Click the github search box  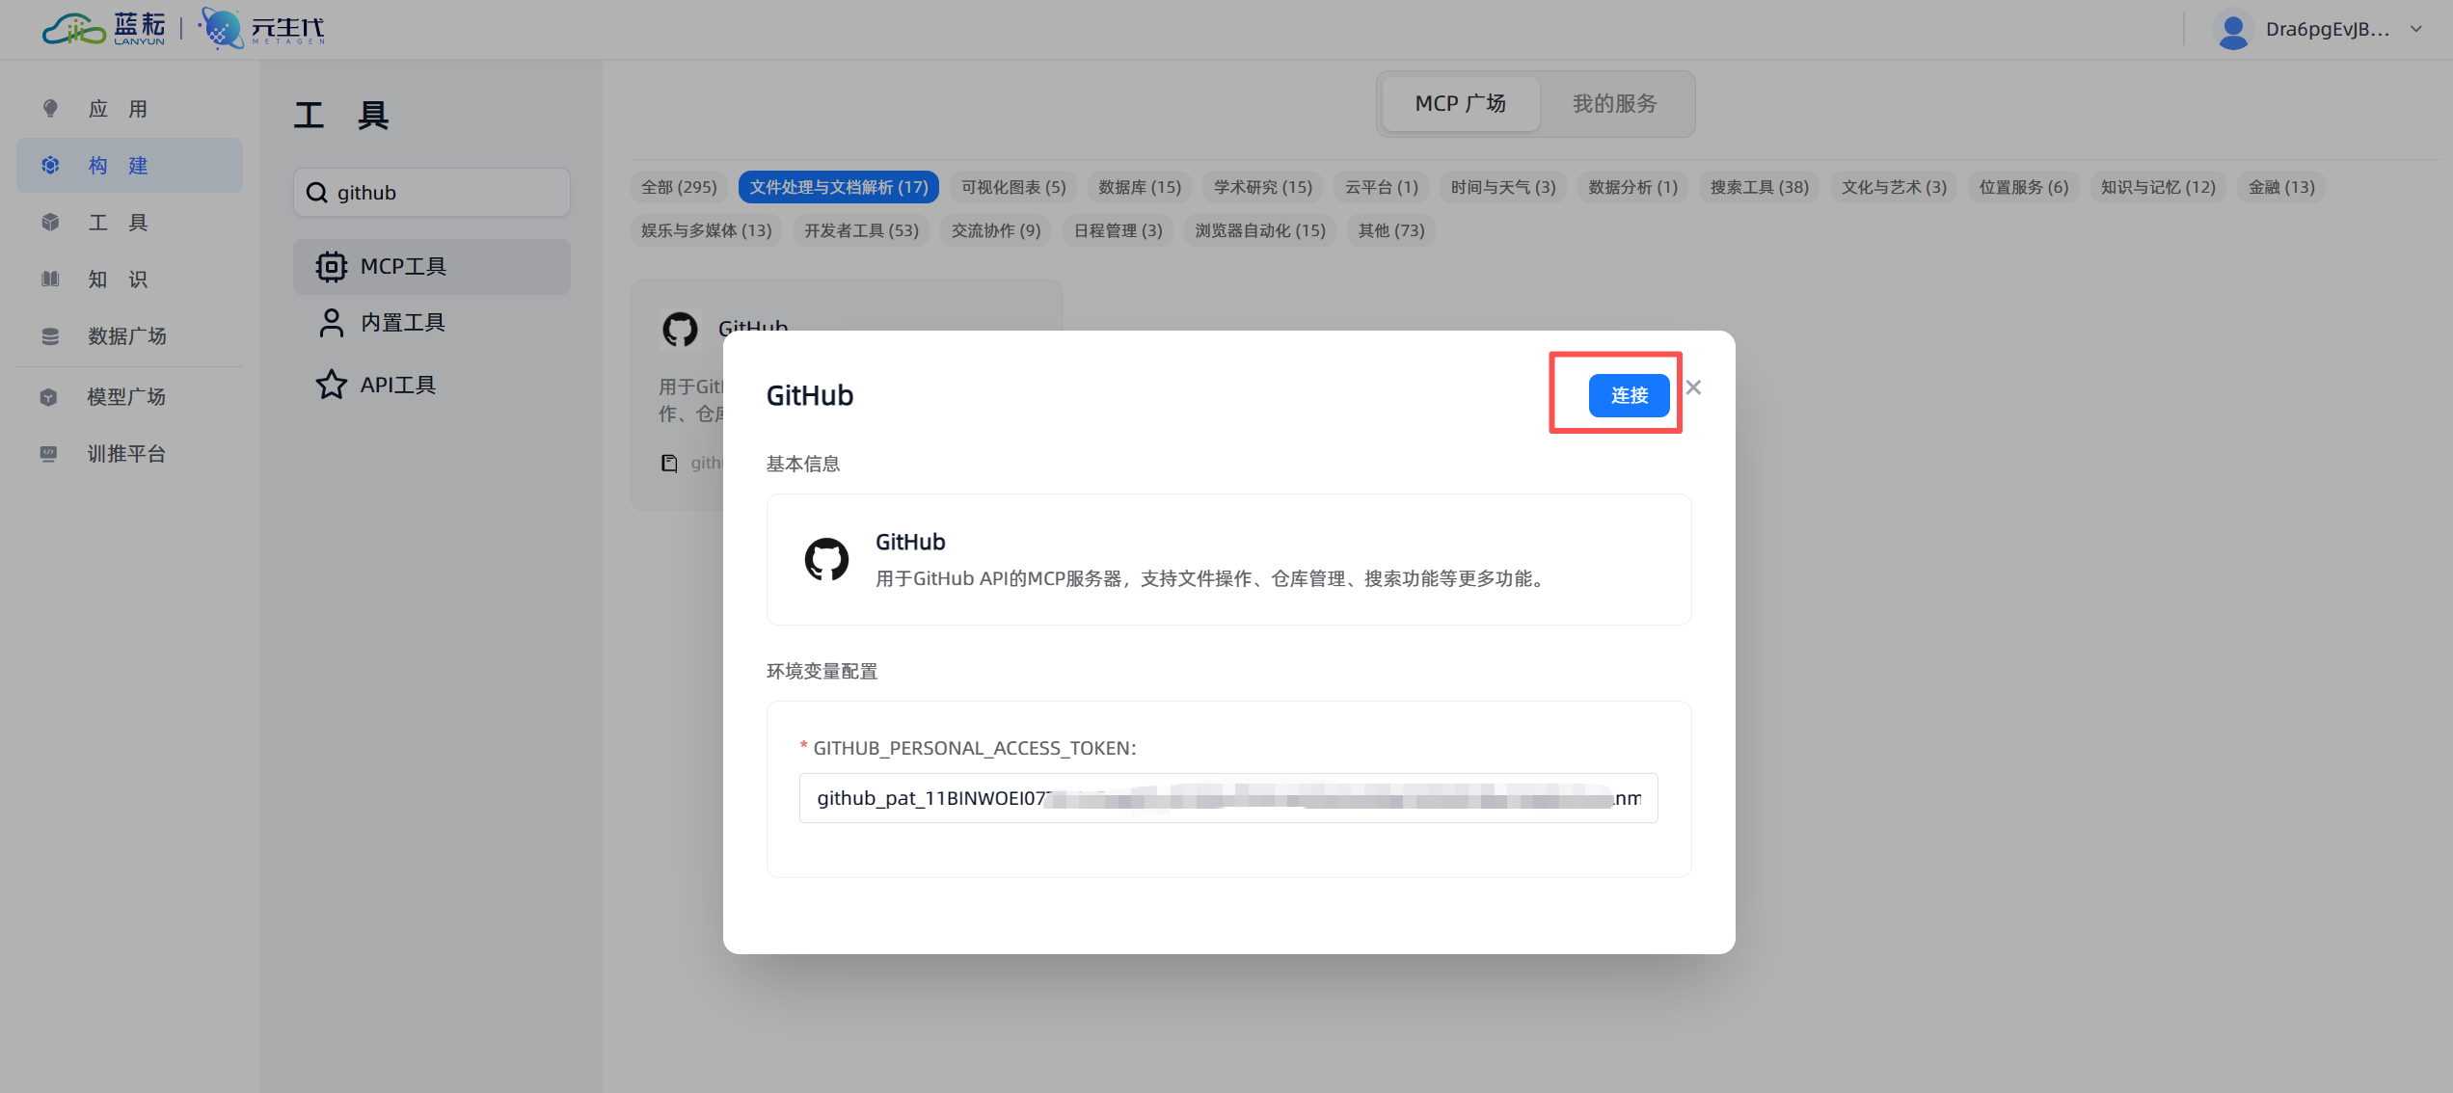coord(432,193)
